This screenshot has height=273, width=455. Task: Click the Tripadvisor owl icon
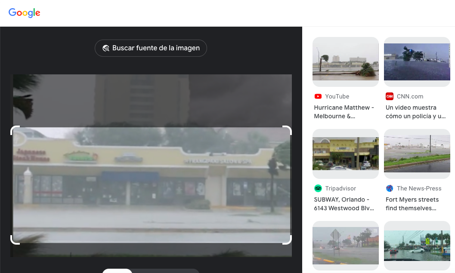pos(318,188)
